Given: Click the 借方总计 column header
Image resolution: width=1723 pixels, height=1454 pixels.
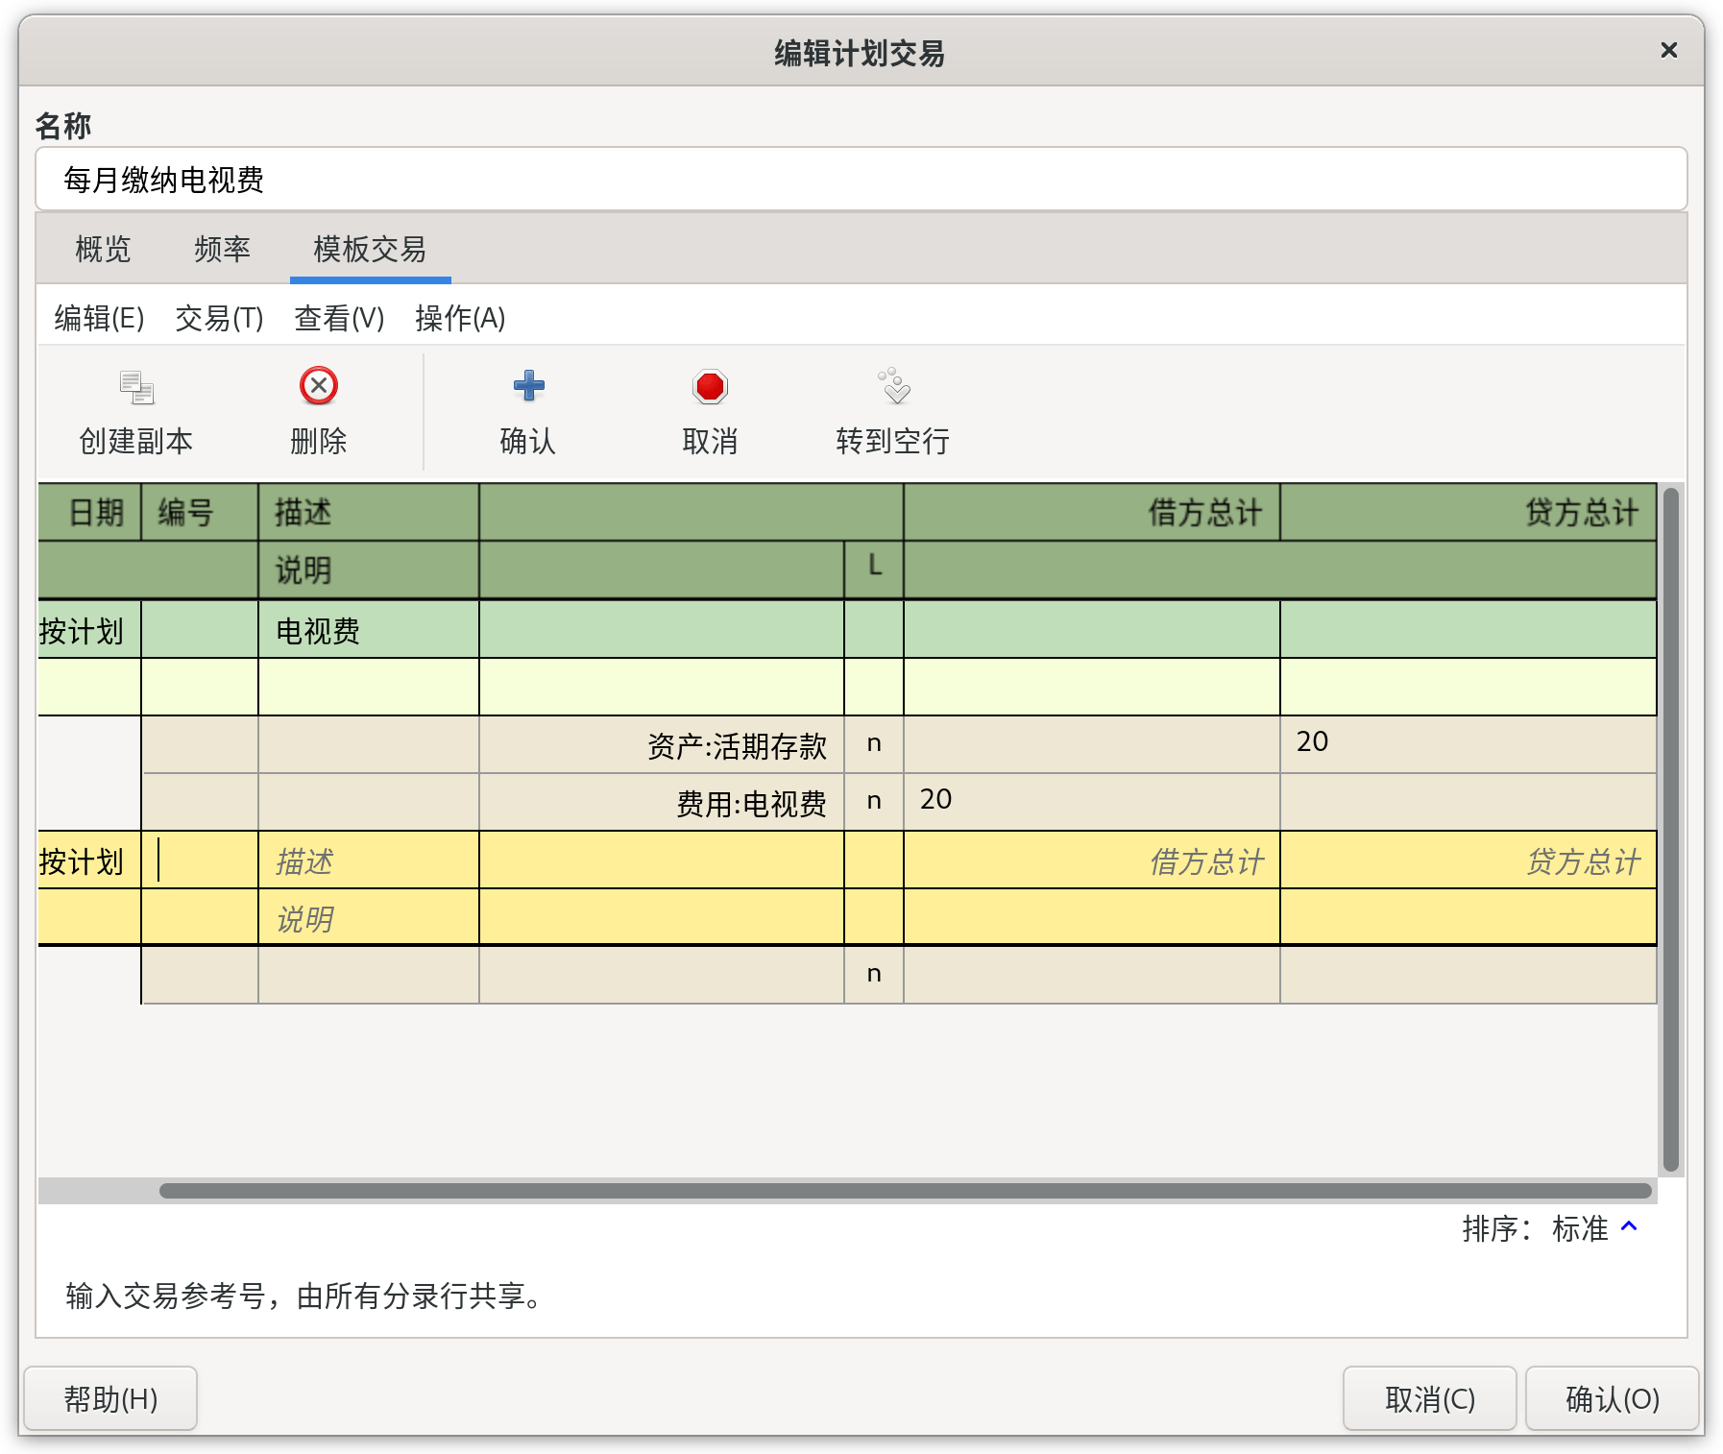Looking at the screenshot, I should [1091, 512].
